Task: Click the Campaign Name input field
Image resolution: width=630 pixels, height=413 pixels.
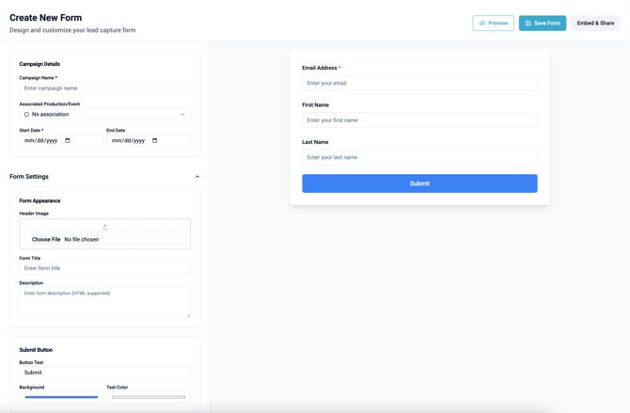Action: pos(104,88)
